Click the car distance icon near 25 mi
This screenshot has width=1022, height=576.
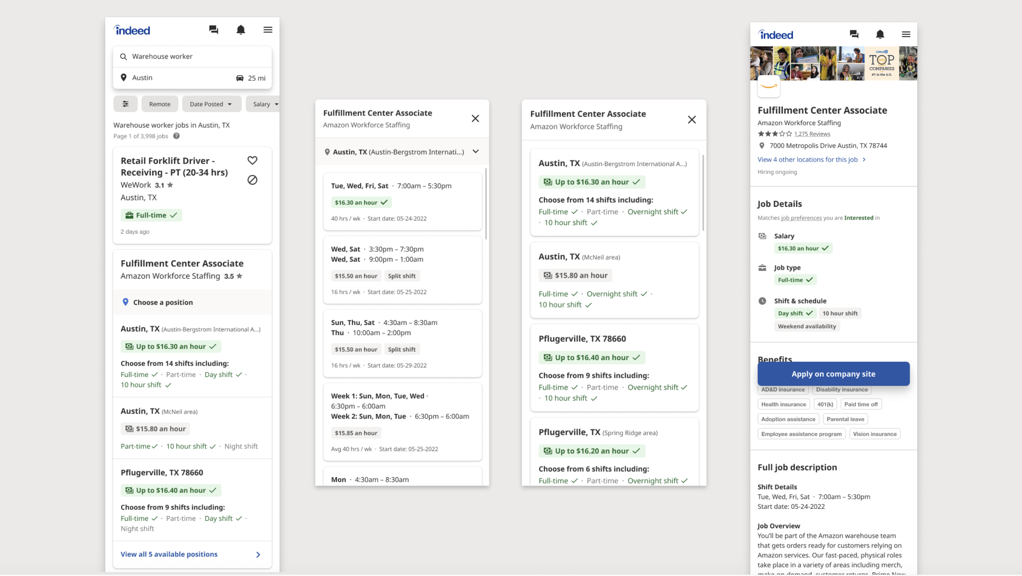pyautogui.click(x=240, y=78)
